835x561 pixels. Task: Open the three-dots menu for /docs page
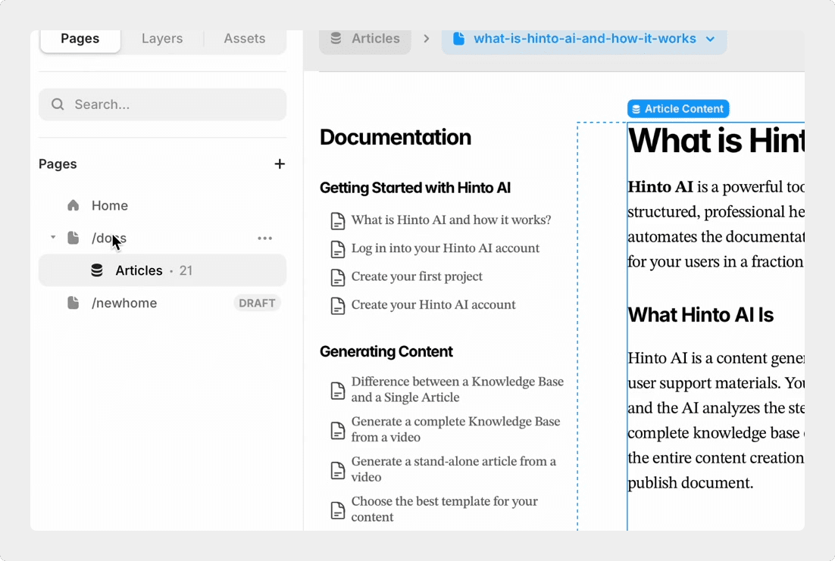tap(264, 238)
